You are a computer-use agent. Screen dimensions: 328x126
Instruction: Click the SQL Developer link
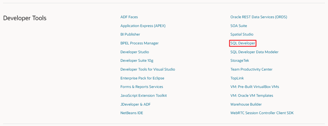[x=243, y=43]
